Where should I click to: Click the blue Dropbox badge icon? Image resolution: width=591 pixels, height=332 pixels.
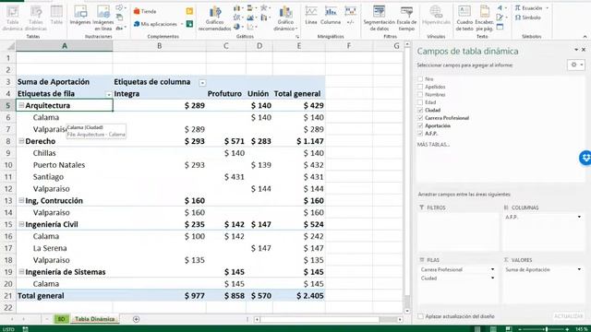585,158
